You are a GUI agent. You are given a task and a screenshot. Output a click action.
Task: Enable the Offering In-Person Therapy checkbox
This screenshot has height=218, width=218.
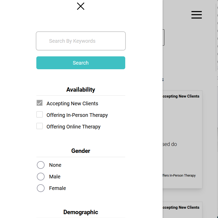[39, 115]
